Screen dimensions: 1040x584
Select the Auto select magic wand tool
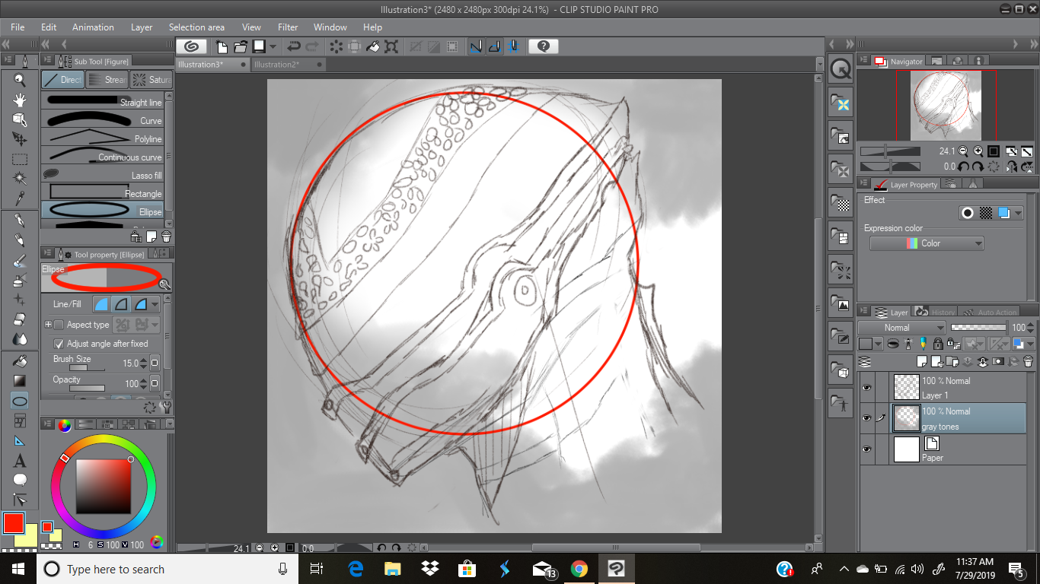20,179
